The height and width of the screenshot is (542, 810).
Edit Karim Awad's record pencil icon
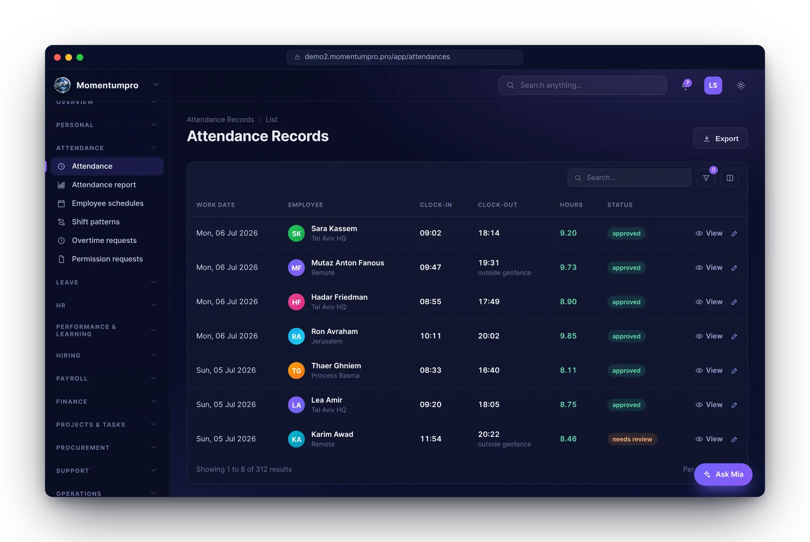[734, 439]
